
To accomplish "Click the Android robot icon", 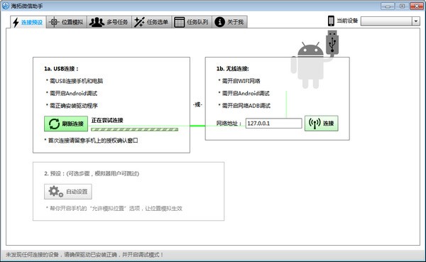I will coord(310,65).
